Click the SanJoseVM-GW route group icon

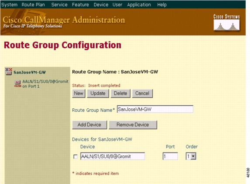[x=9, y=72]
